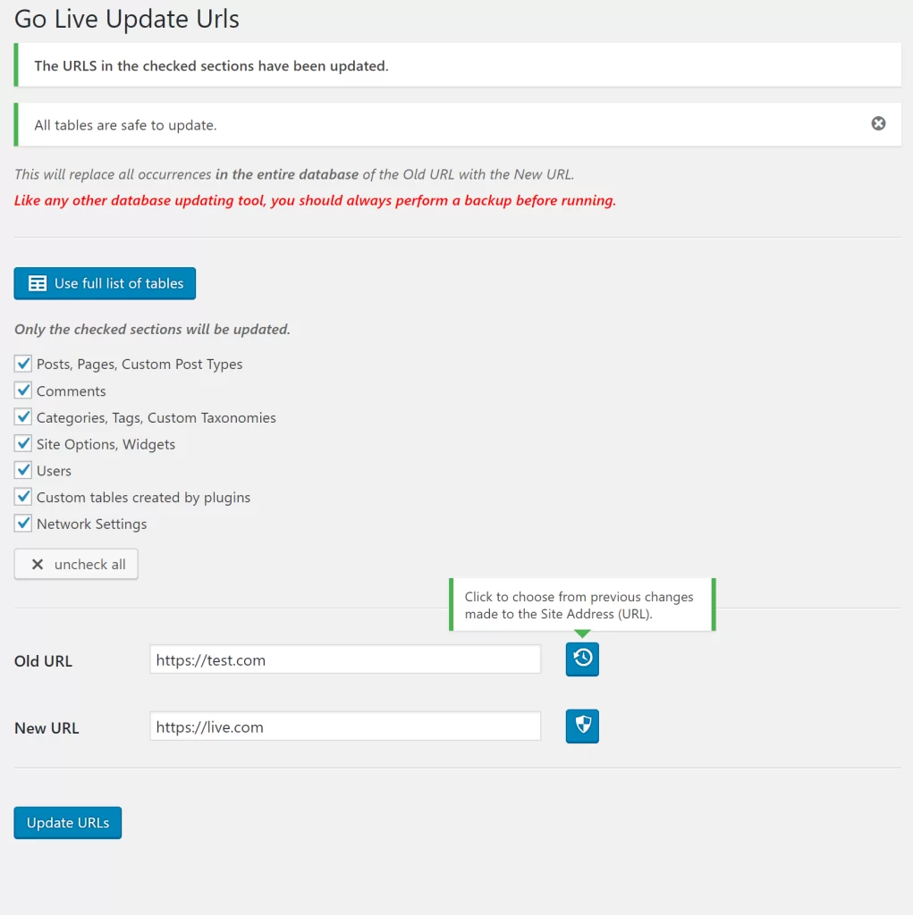This screenshot has height=915, width=913.
Task: Open previous Site Address changes history
Action: [x=582, y=659]
